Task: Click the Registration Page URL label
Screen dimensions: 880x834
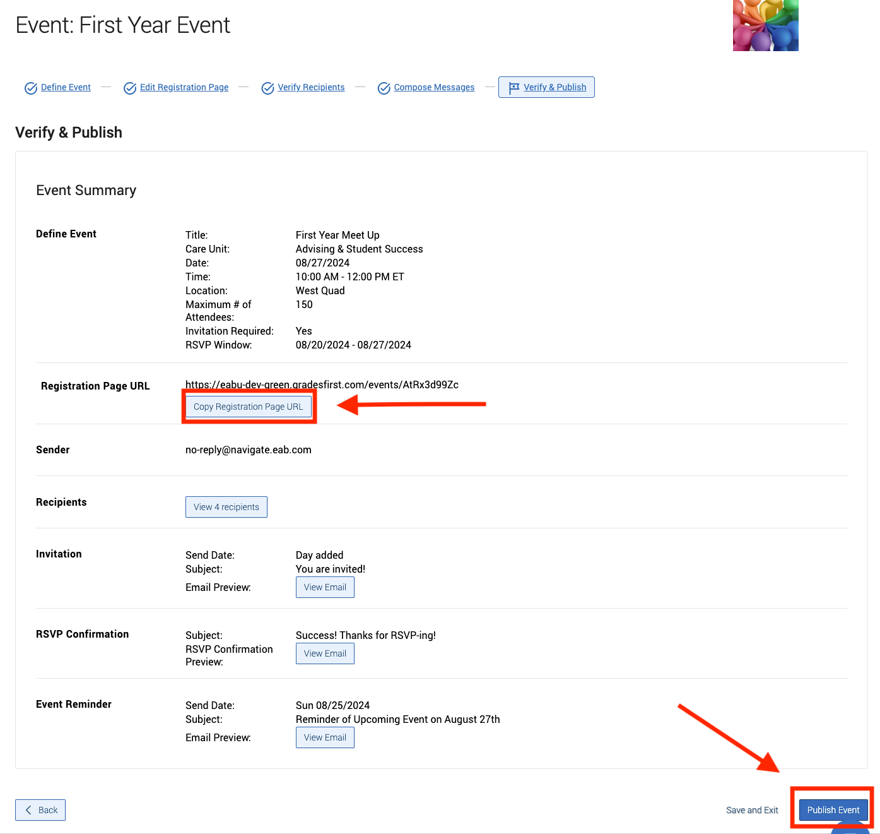Action: click(x=95, y=386)
